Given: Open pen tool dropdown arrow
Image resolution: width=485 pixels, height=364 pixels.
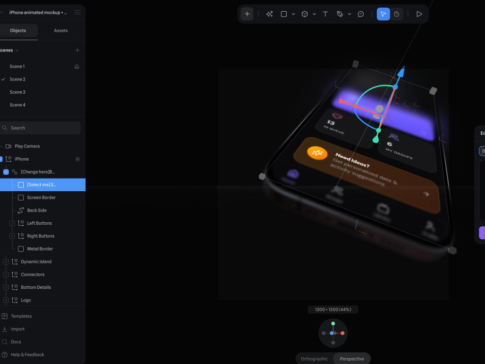Looking at the screenshot, I should click(350, 14).
